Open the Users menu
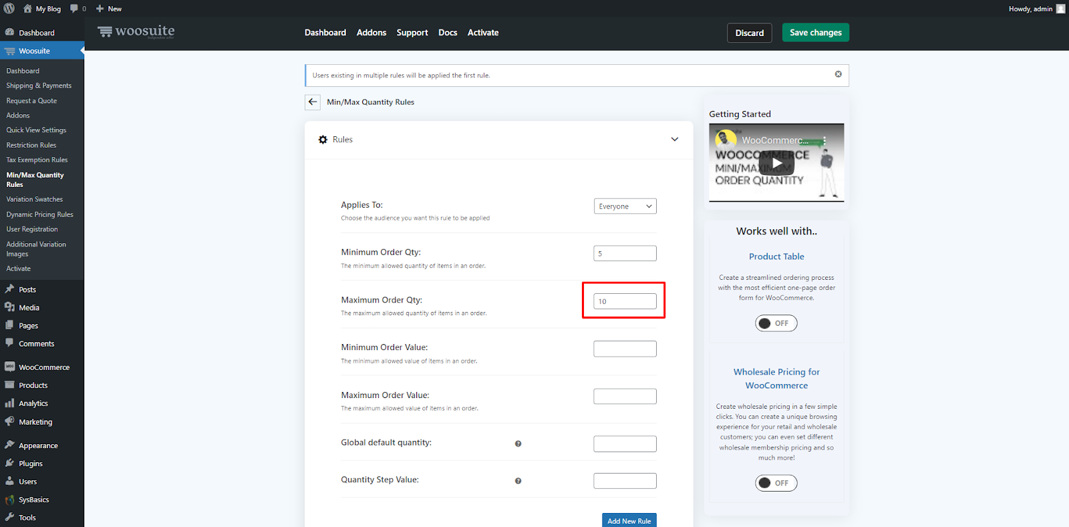This screenshot has height=527, width=1069. point(27,482)
